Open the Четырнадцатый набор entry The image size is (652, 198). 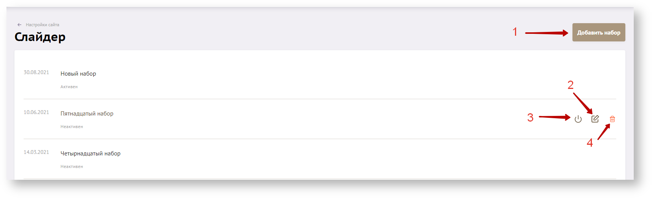point(90,154)
